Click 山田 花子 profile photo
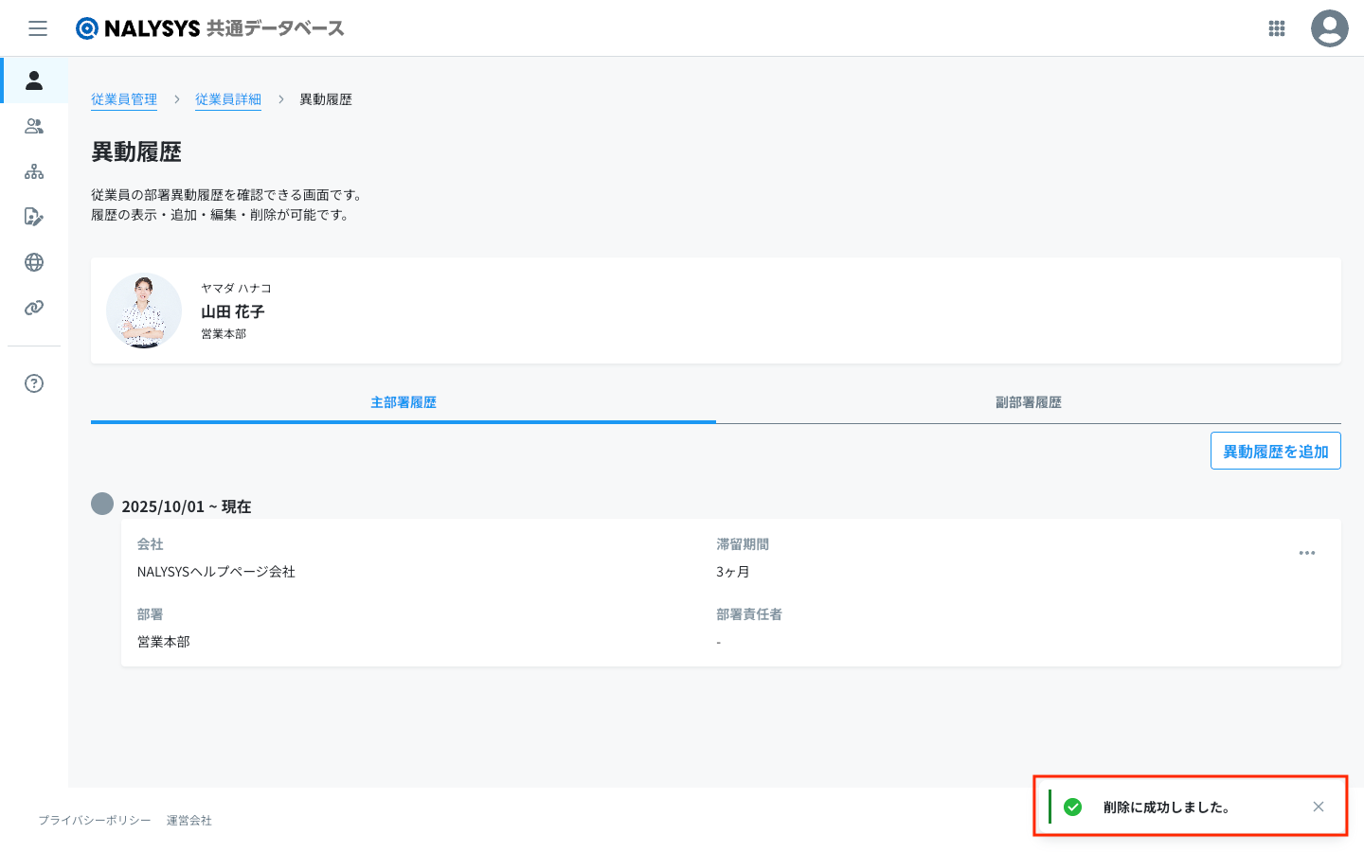Screen dimensions: 1364x852 [144, 311]
